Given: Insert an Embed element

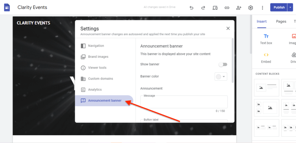Looking at the screenshot, I should tap(266, 58).
